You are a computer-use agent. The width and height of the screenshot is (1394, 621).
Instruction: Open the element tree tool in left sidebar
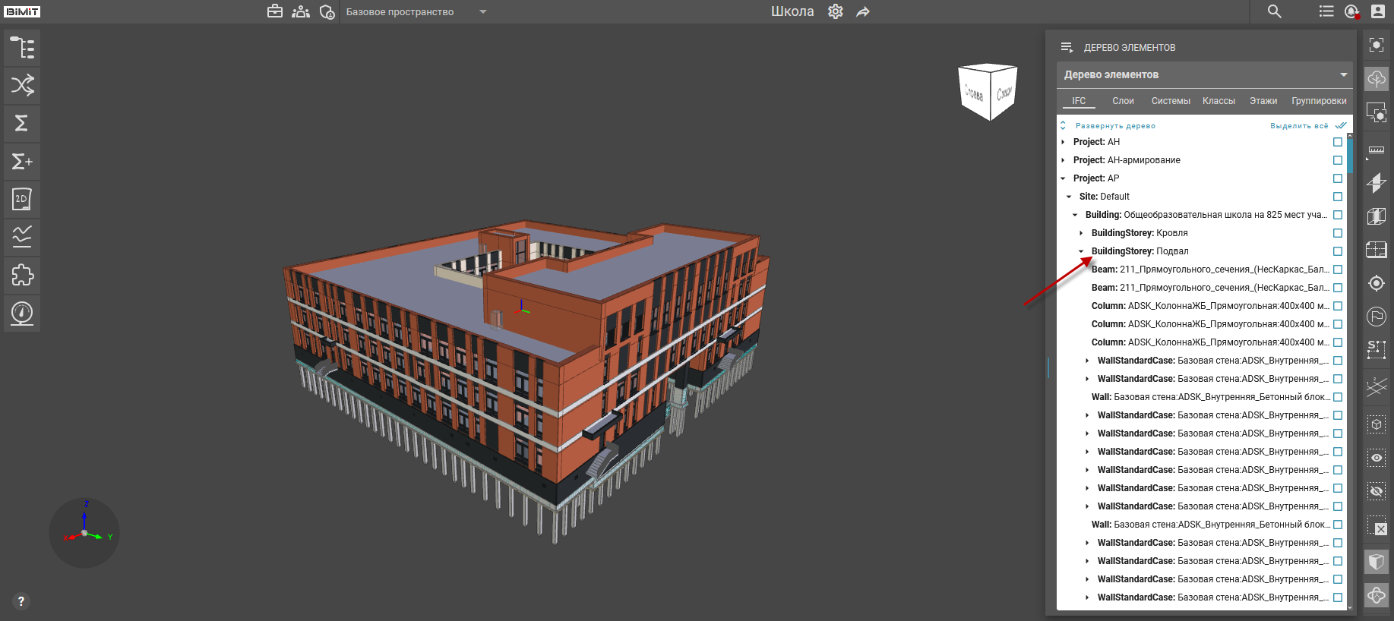[x=22, y=48]
